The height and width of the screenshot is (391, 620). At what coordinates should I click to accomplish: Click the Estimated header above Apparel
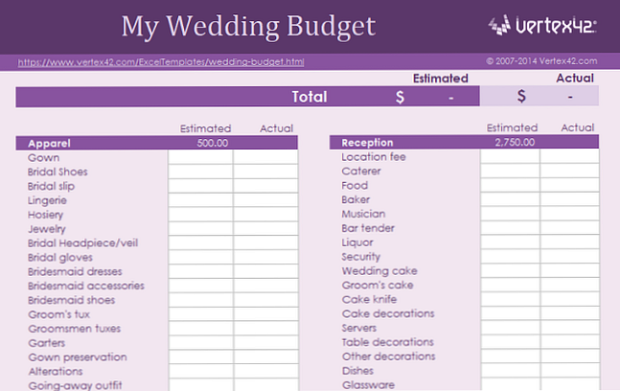pyautogui.click(x=205, y=128)
